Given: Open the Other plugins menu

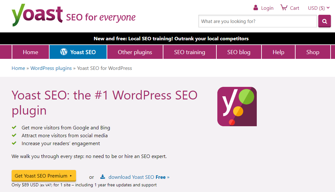Looking at the screenshot, I should pyautogui.click(x=135, y=52).
